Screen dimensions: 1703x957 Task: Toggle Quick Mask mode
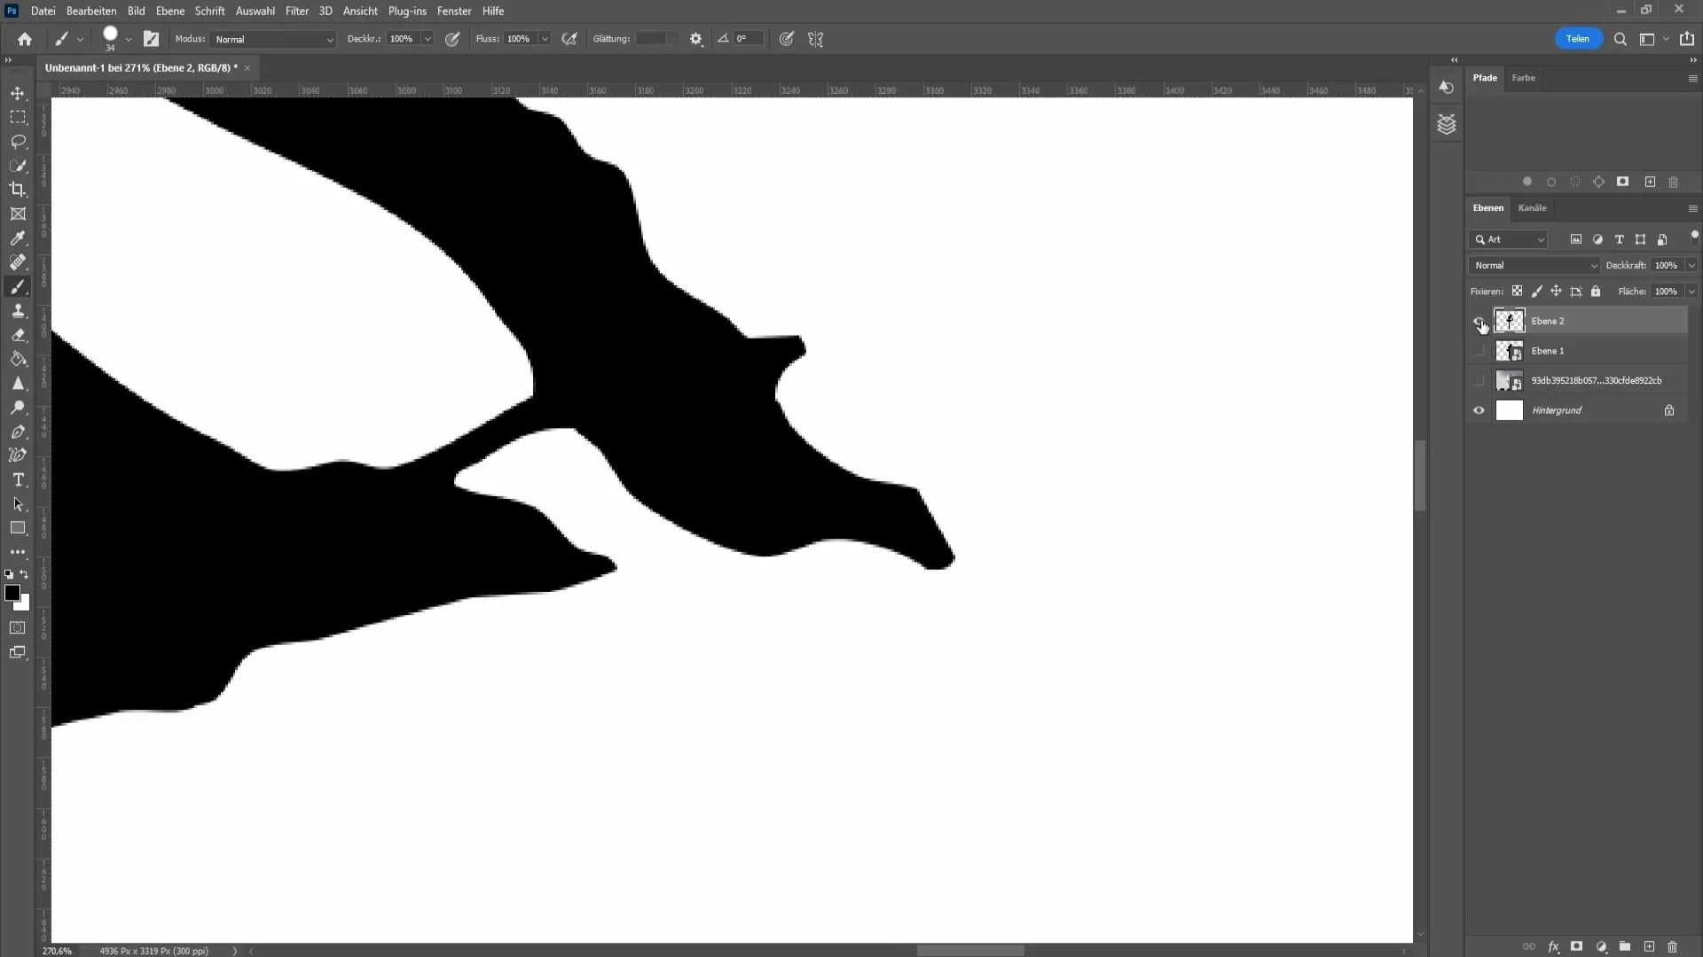coord(18,628)
